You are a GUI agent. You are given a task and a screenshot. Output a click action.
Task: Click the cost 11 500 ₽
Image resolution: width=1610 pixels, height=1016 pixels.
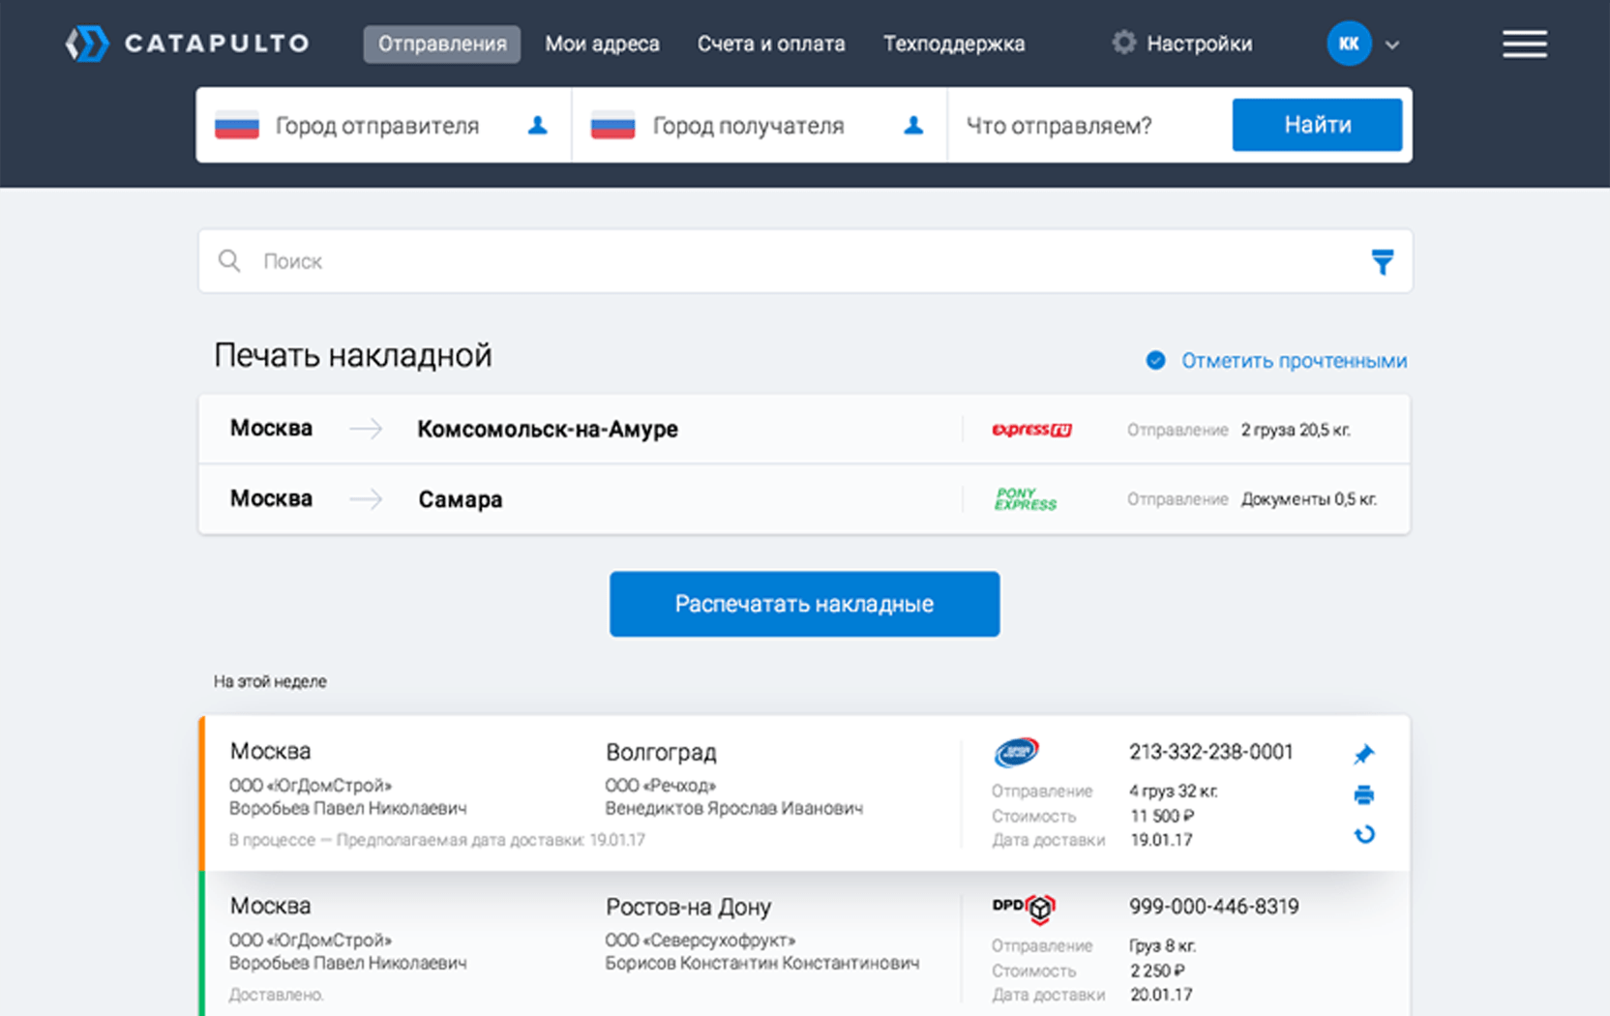1162,816
